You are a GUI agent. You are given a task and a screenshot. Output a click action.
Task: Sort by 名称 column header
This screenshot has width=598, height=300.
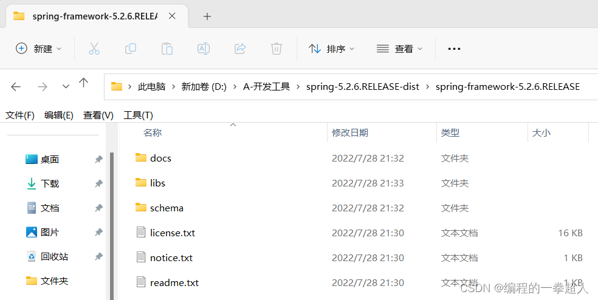[x=153, y=132]
